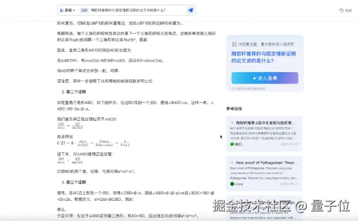Click the 3. 第三个证明 heading
The width and height of the screenshot is (358, 221).
click(x=74, y=182)
